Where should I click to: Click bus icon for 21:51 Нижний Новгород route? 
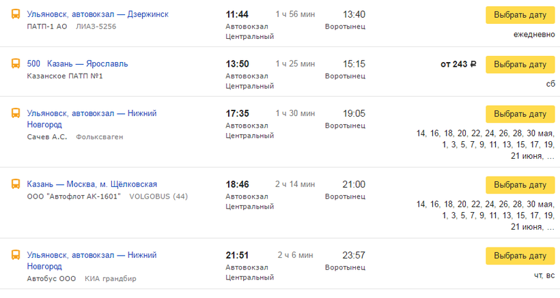tap(15, 255)
